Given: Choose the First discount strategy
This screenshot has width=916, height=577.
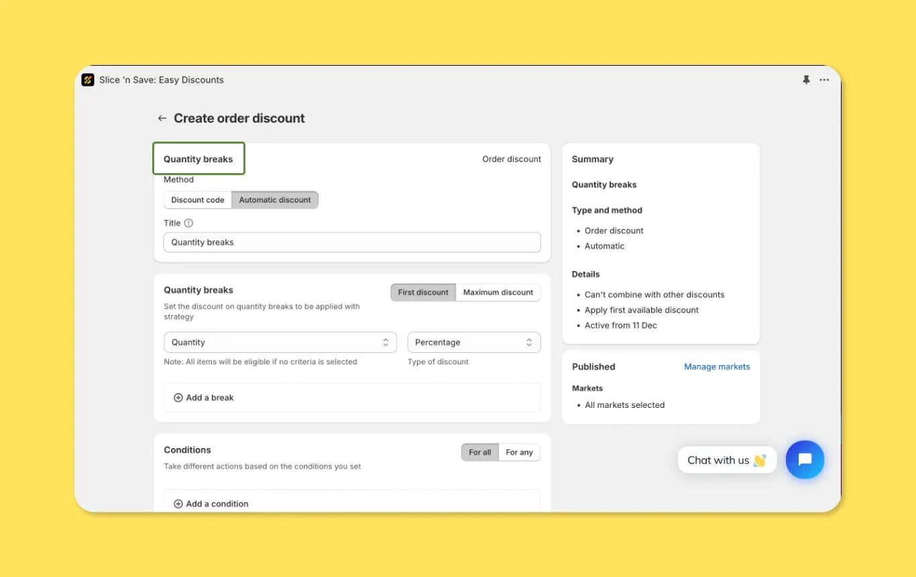Looking at the screenshot, I should pos(423,293).
